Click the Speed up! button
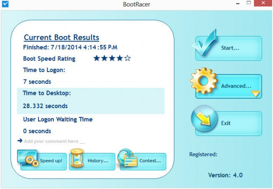Screen dimensions: 273x189 coord(44,161)
